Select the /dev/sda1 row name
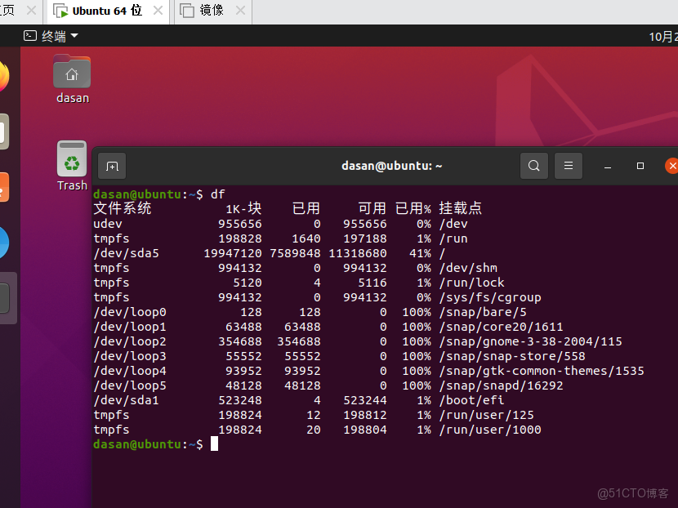Image resolution: width=678 pixels, height=508 pixels. (x=127, y=400)
